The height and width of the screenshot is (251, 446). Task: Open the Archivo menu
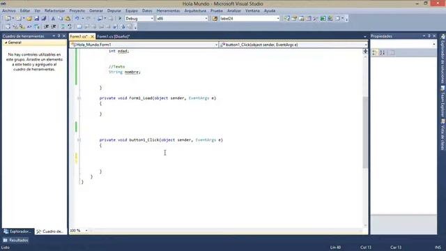pos(9,10)
